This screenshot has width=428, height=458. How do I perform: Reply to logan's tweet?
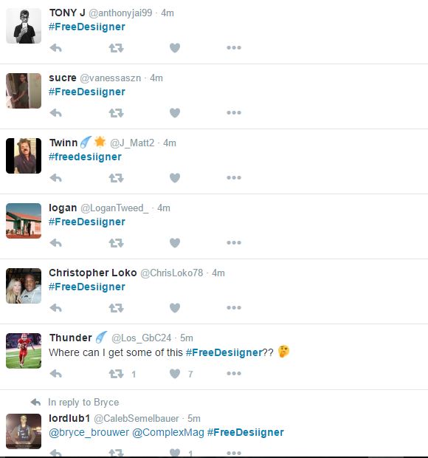click(x=56, y=243)
